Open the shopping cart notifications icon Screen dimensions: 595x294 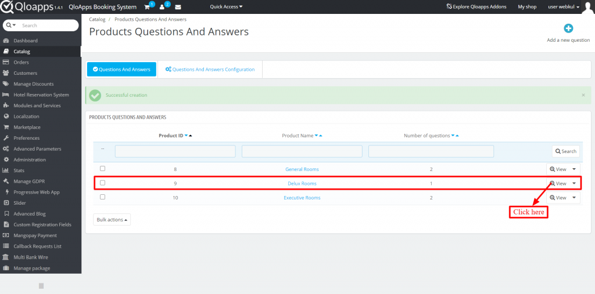pos(147,7)
